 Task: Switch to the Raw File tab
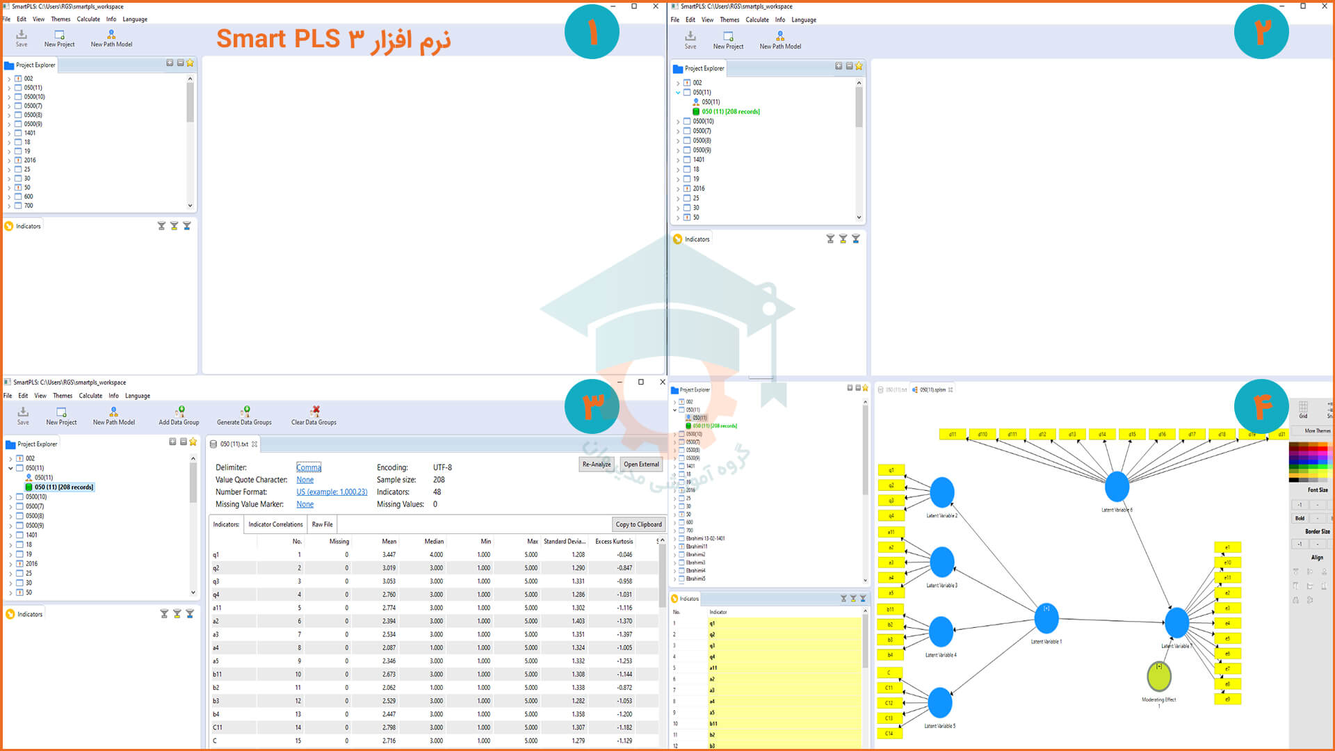click(322, 524)
